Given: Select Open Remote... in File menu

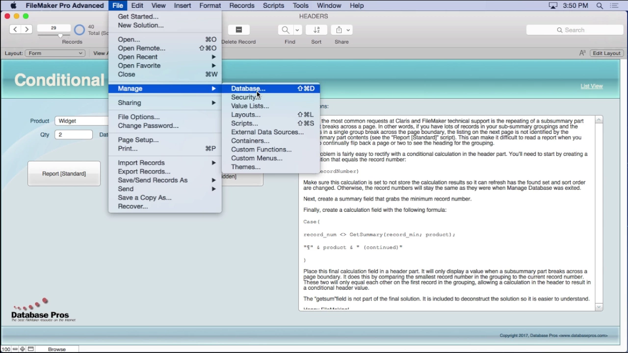Looking at the screenshot, I should pos(165,48).
